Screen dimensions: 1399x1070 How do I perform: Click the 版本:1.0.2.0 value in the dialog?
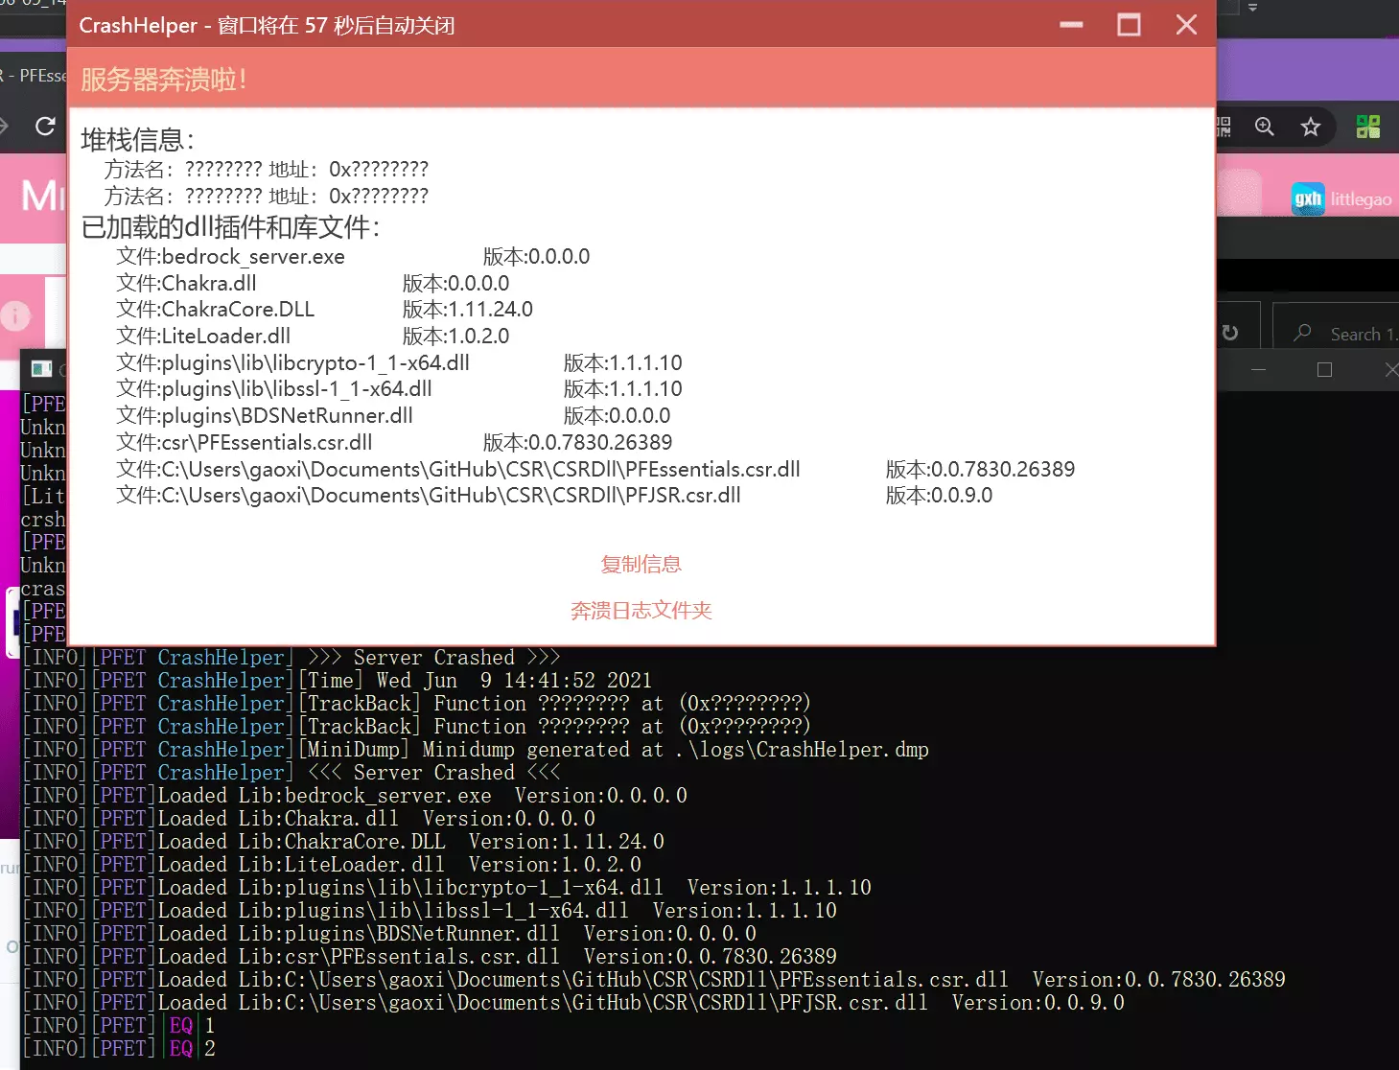pyautogui.click(x=455, y=337)
